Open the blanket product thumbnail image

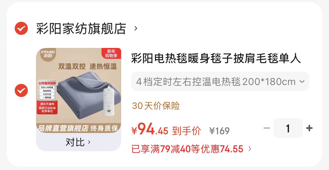(79, 90)
